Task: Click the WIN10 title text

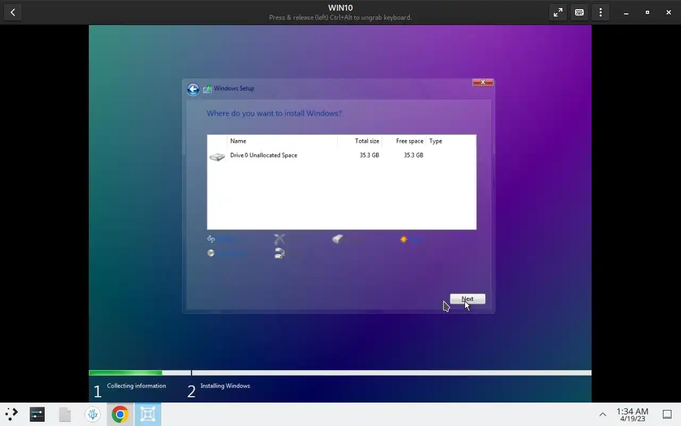Action: 340,8
